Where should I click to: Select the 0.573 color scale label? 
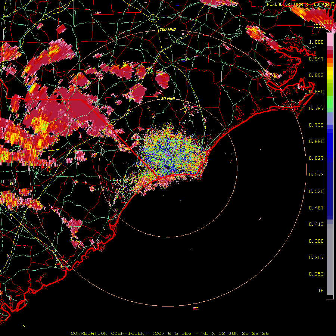(316, 175)
